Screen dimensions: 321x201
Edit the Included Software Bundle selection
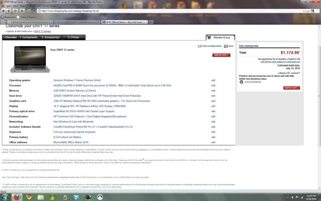pos(213,127)
